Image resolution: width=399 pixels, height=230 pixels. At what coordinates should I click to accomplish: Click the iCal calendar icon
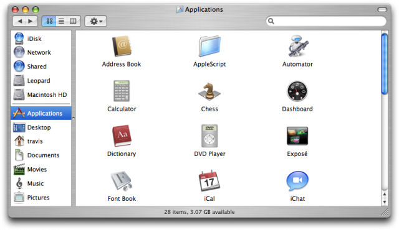click(209, 180)
